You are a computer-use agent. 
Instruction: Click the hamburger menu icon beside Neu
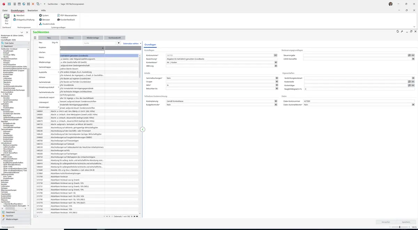click(x=35, y=38)
